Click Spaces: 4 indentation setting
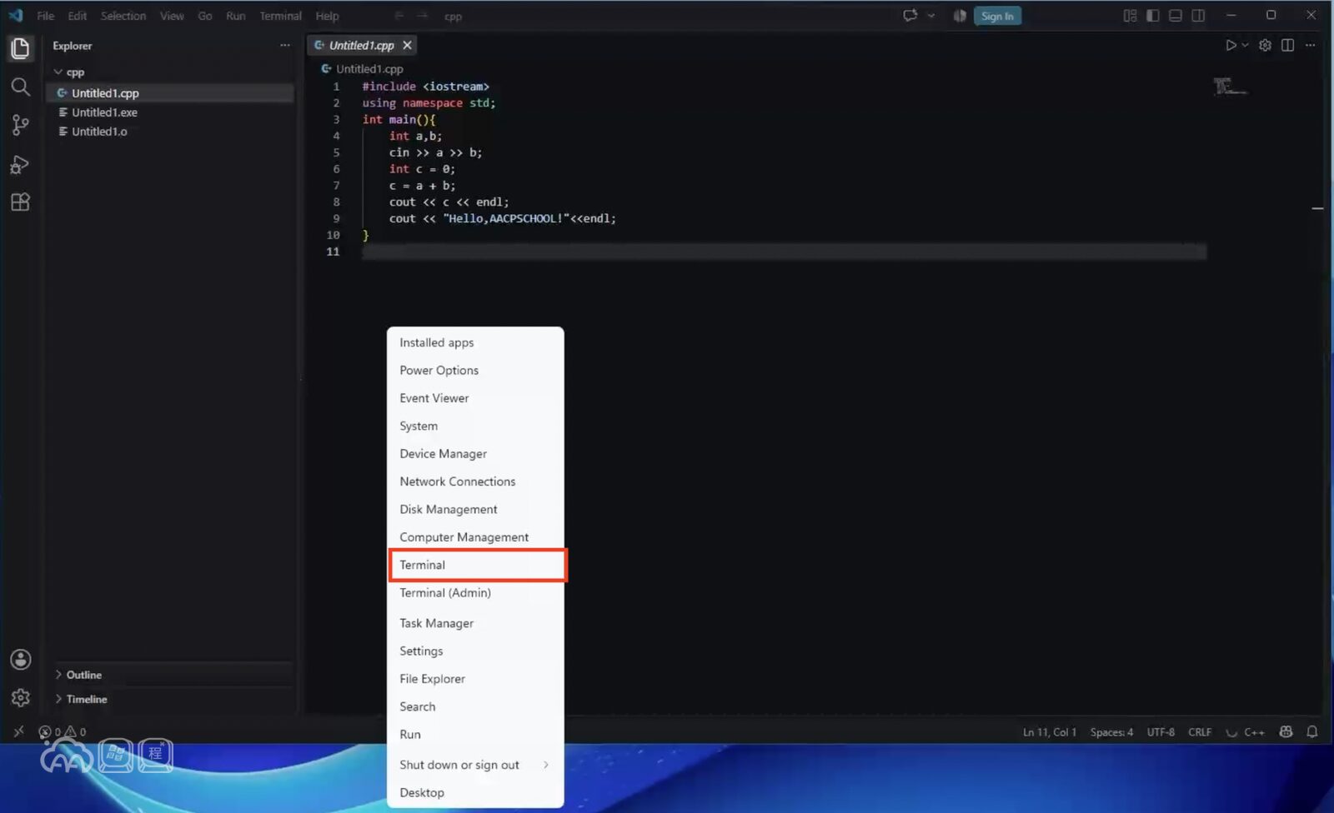The width and height of the screenshot is (1334, 813). 1111,732
